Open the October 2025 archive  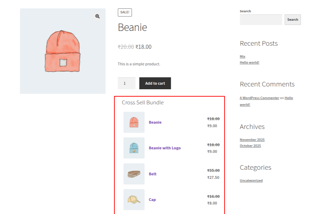click(x=250, y=146)
